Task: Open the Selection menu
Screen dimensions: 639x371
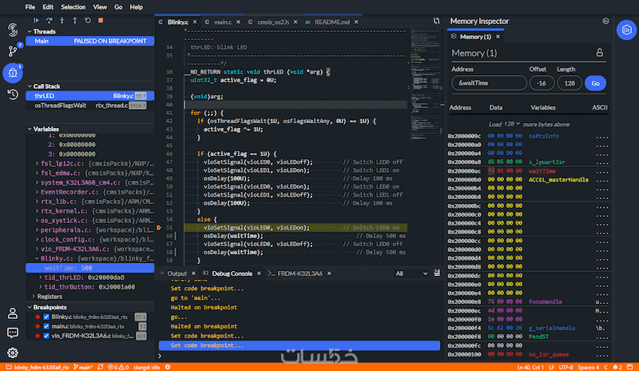Action: coord(73,6)
